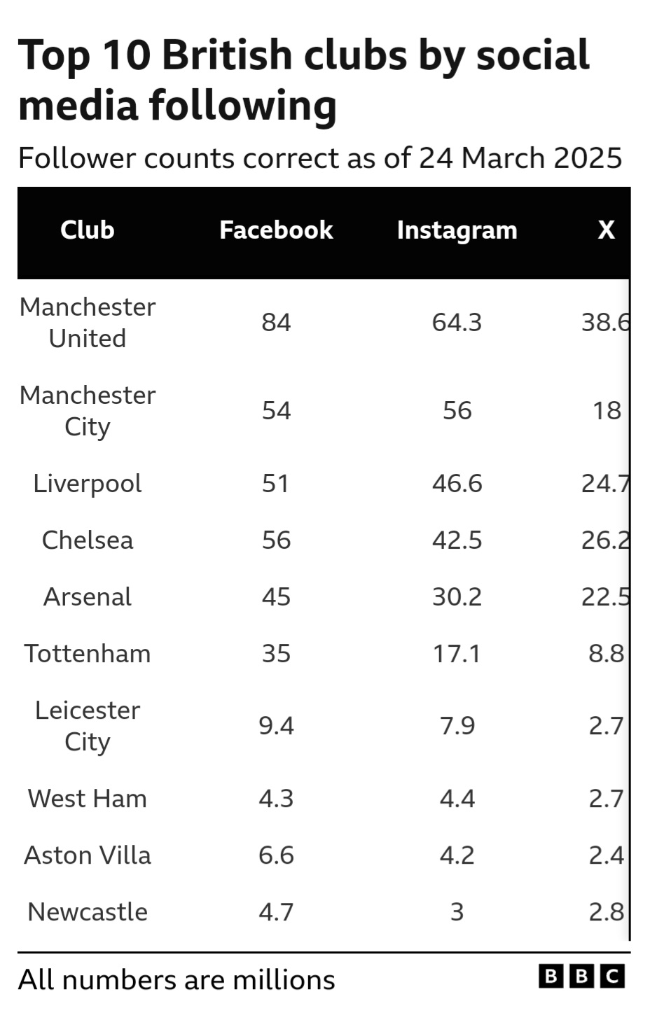Click the chart title heading
Viewport: 650px width, 1015px height.
[303, 80]
